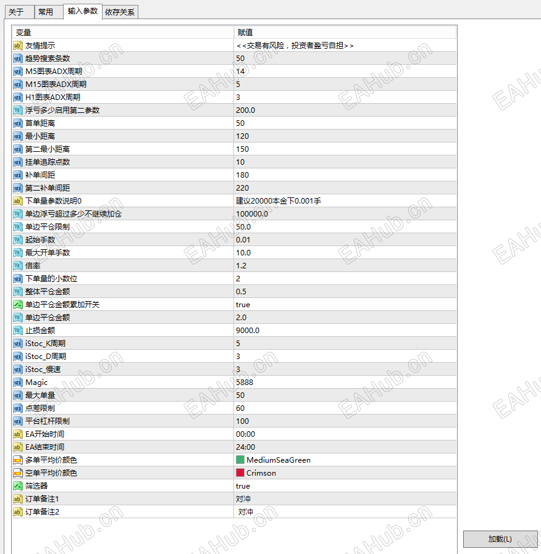Click the integer icon beside M15图表ADX周期
This screenshot has width=541, height=554.
(x=18, y=85)
